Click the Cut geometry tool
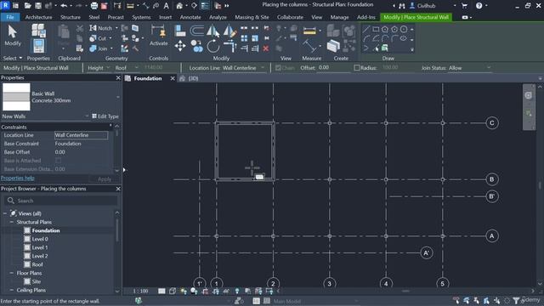Viewport: 544px width, 306px height. pos(99,38)
